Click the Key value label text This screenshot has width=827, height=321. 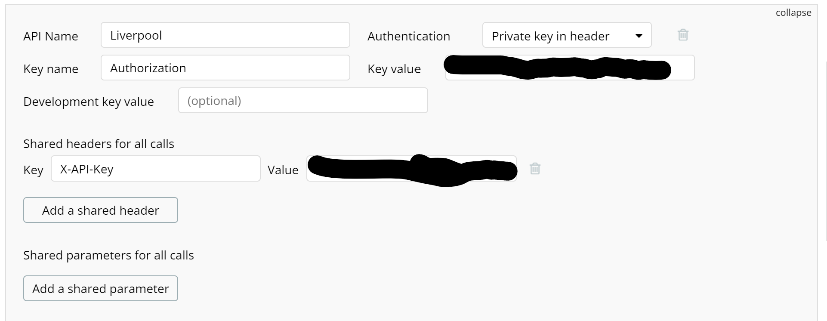(394, 69)
